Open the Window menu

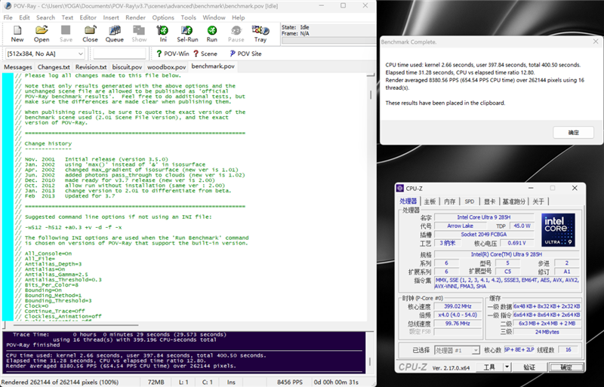[214, 17]
